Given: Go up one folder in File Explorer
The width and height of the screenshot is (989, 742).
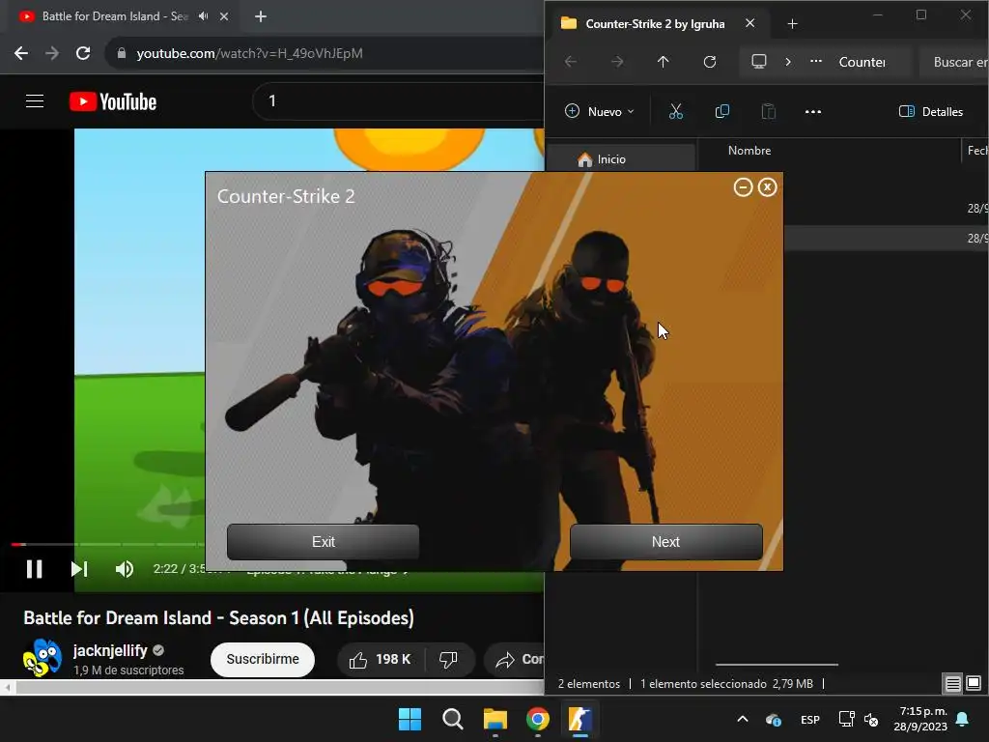Looking at the screenshot, I should pos(663,62).
